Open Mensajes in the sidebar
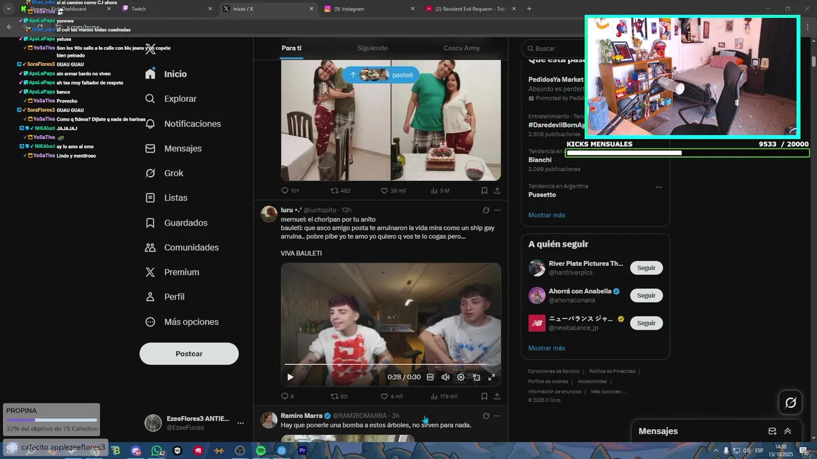The width and height of the screenshot is (817, 459). coord(173,149)
